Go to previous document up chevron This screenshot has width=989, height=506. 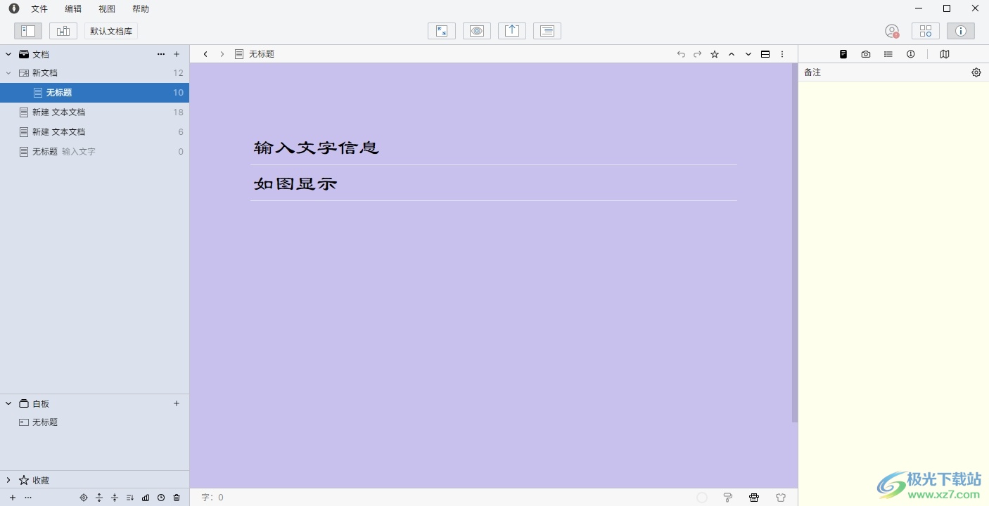732,54
